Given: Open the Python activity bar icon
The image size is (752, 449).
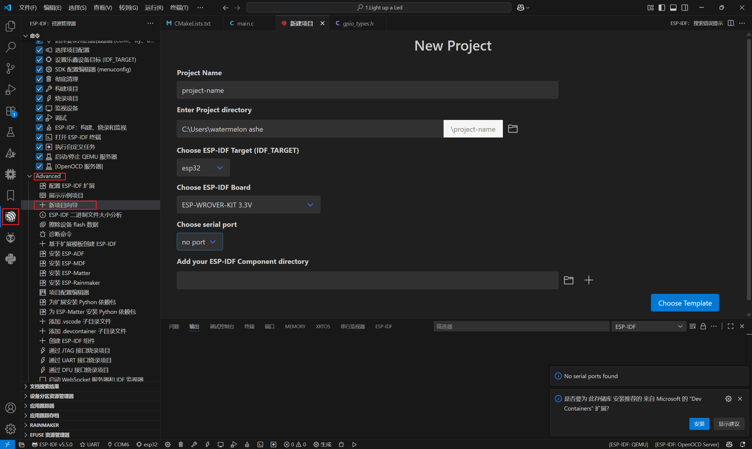Looking at the screenshot, I should click(11, 259).
